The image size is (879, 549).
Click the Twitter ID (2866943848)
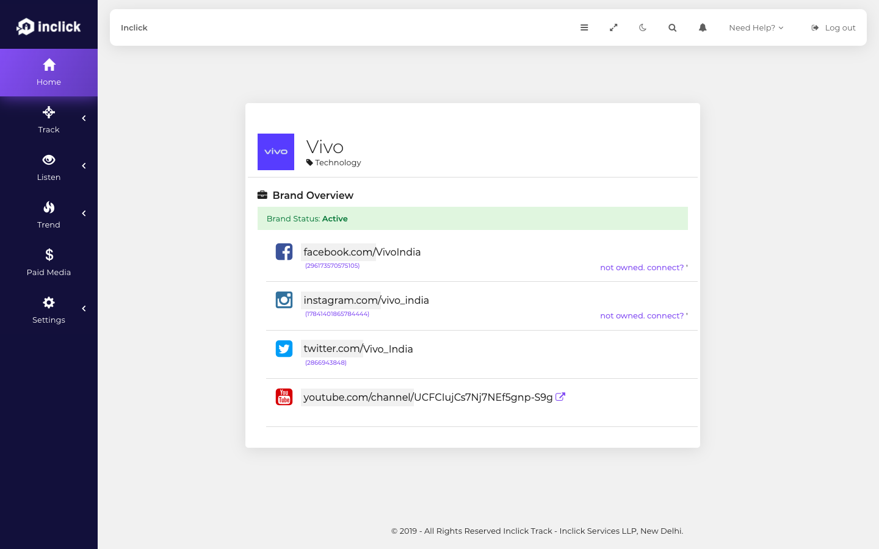click(x=326, y=363)
